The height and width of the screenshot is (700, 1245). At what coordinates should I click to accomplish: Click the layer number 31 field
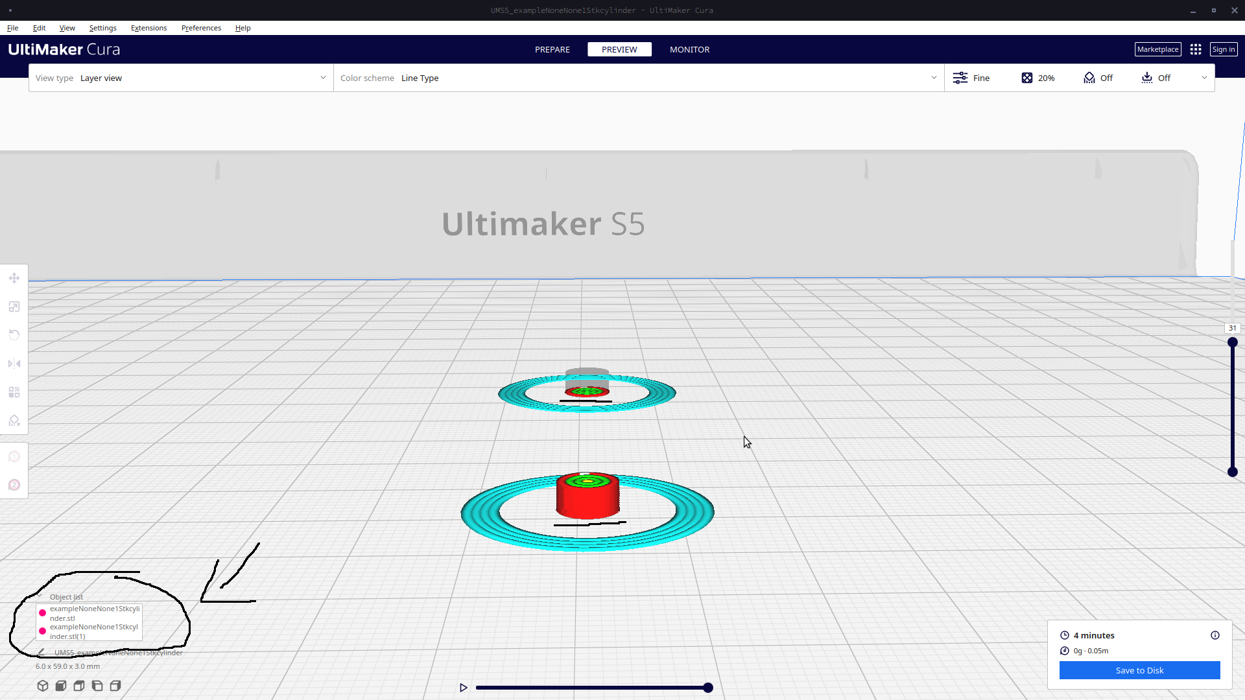coord(1232,328)
